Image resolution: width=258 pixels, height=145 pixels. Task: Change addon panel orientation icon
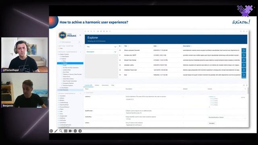[x=244, y=85]
